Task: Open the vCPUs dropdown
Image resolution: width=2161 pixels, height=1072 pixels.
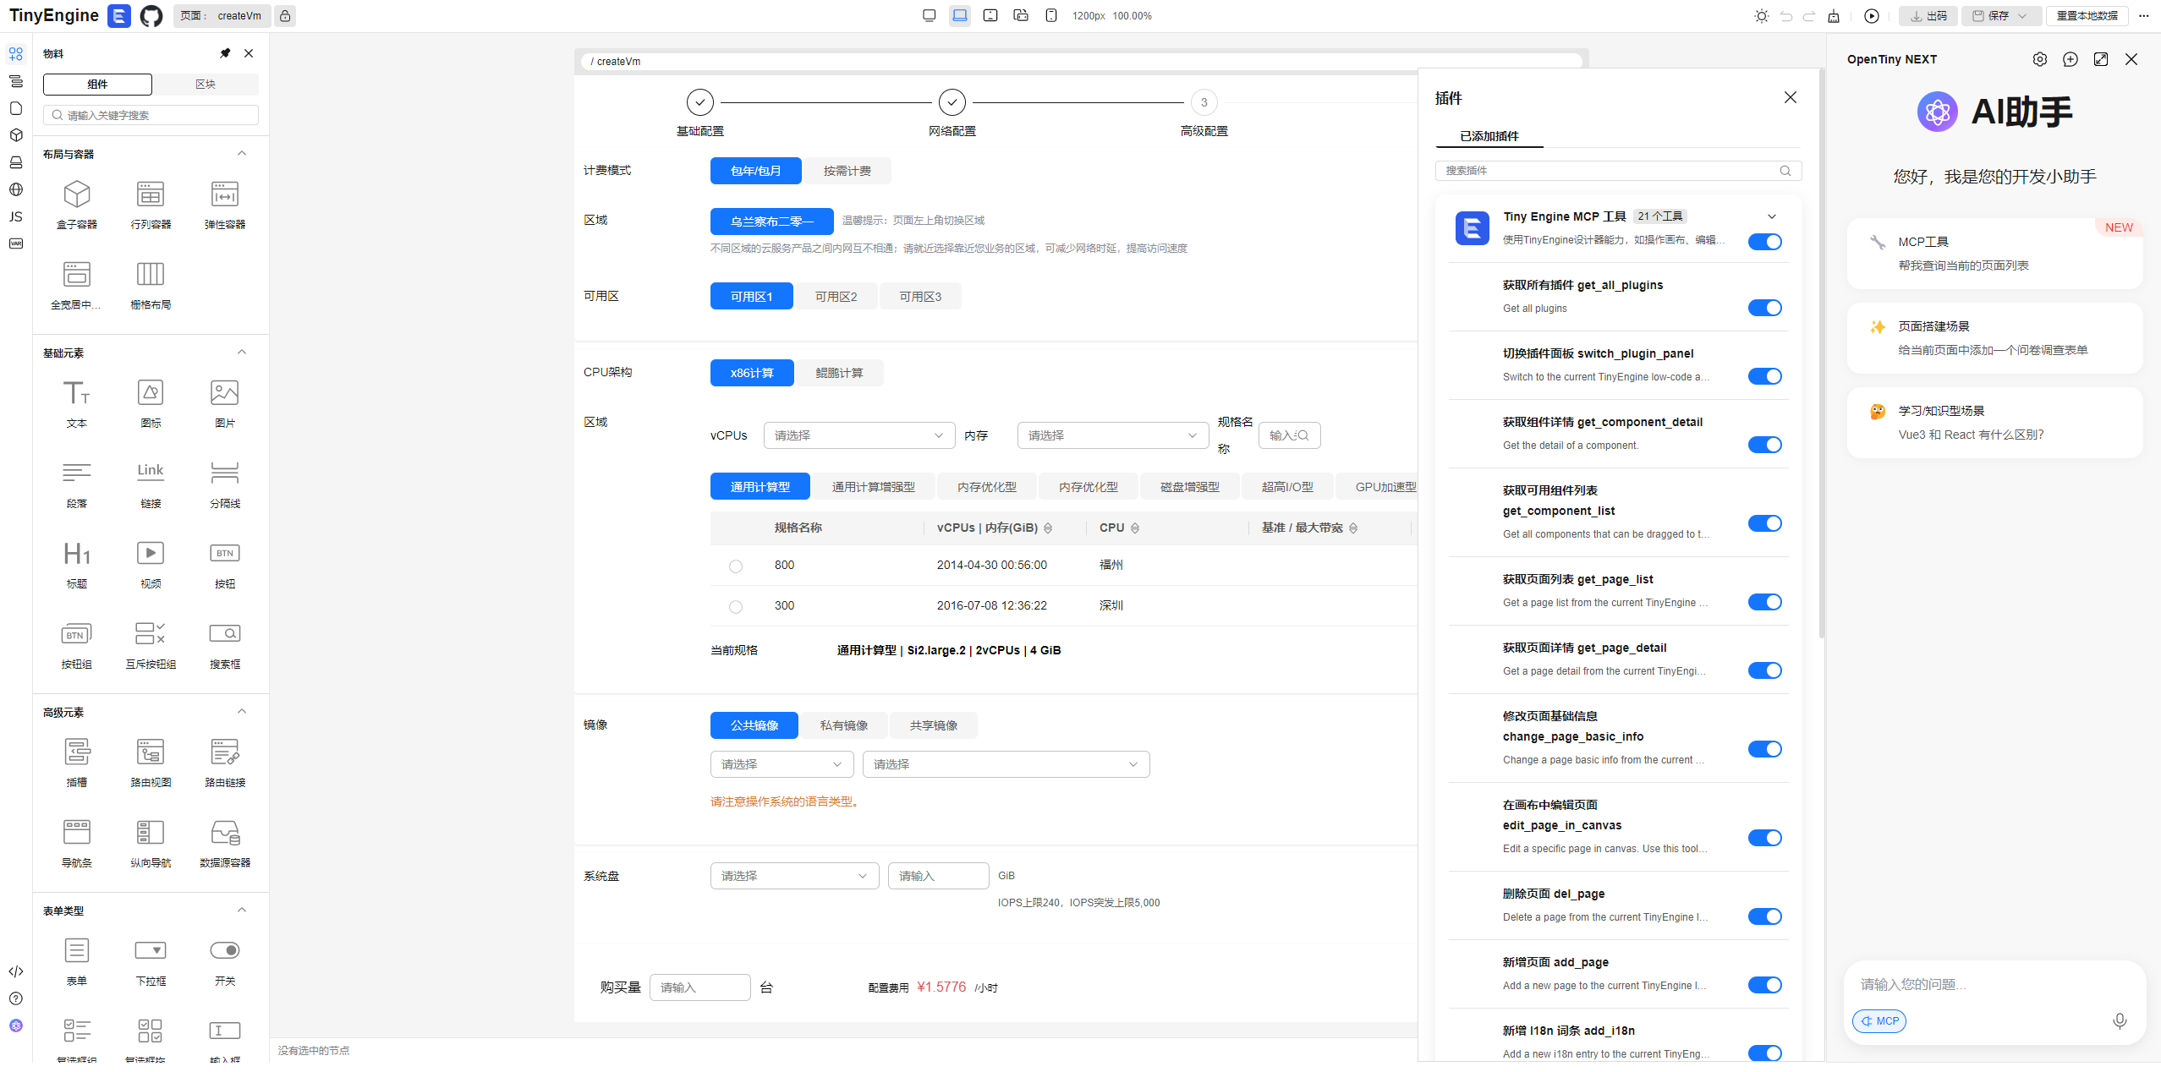Action: tap(858, 435)
